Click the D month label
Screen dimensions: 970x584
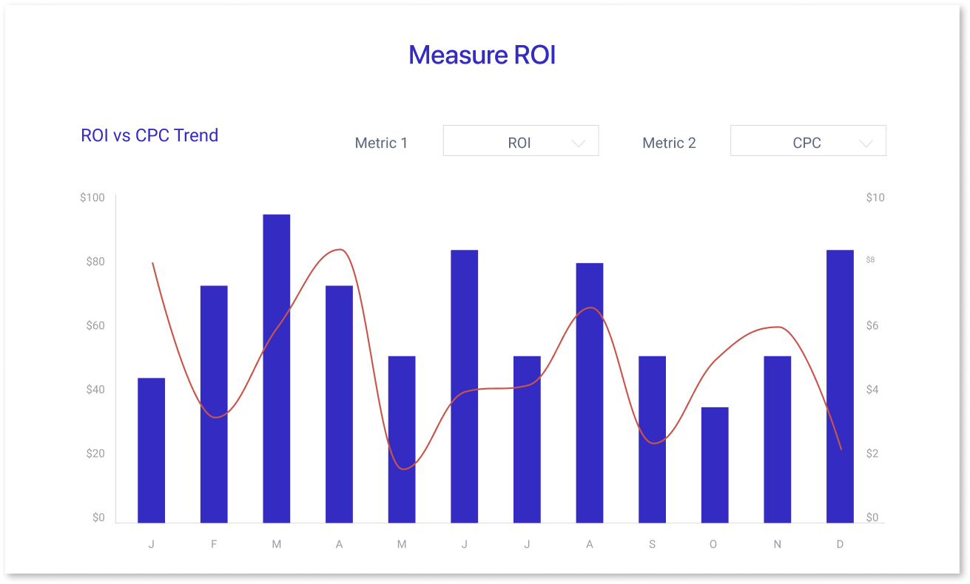840,544
